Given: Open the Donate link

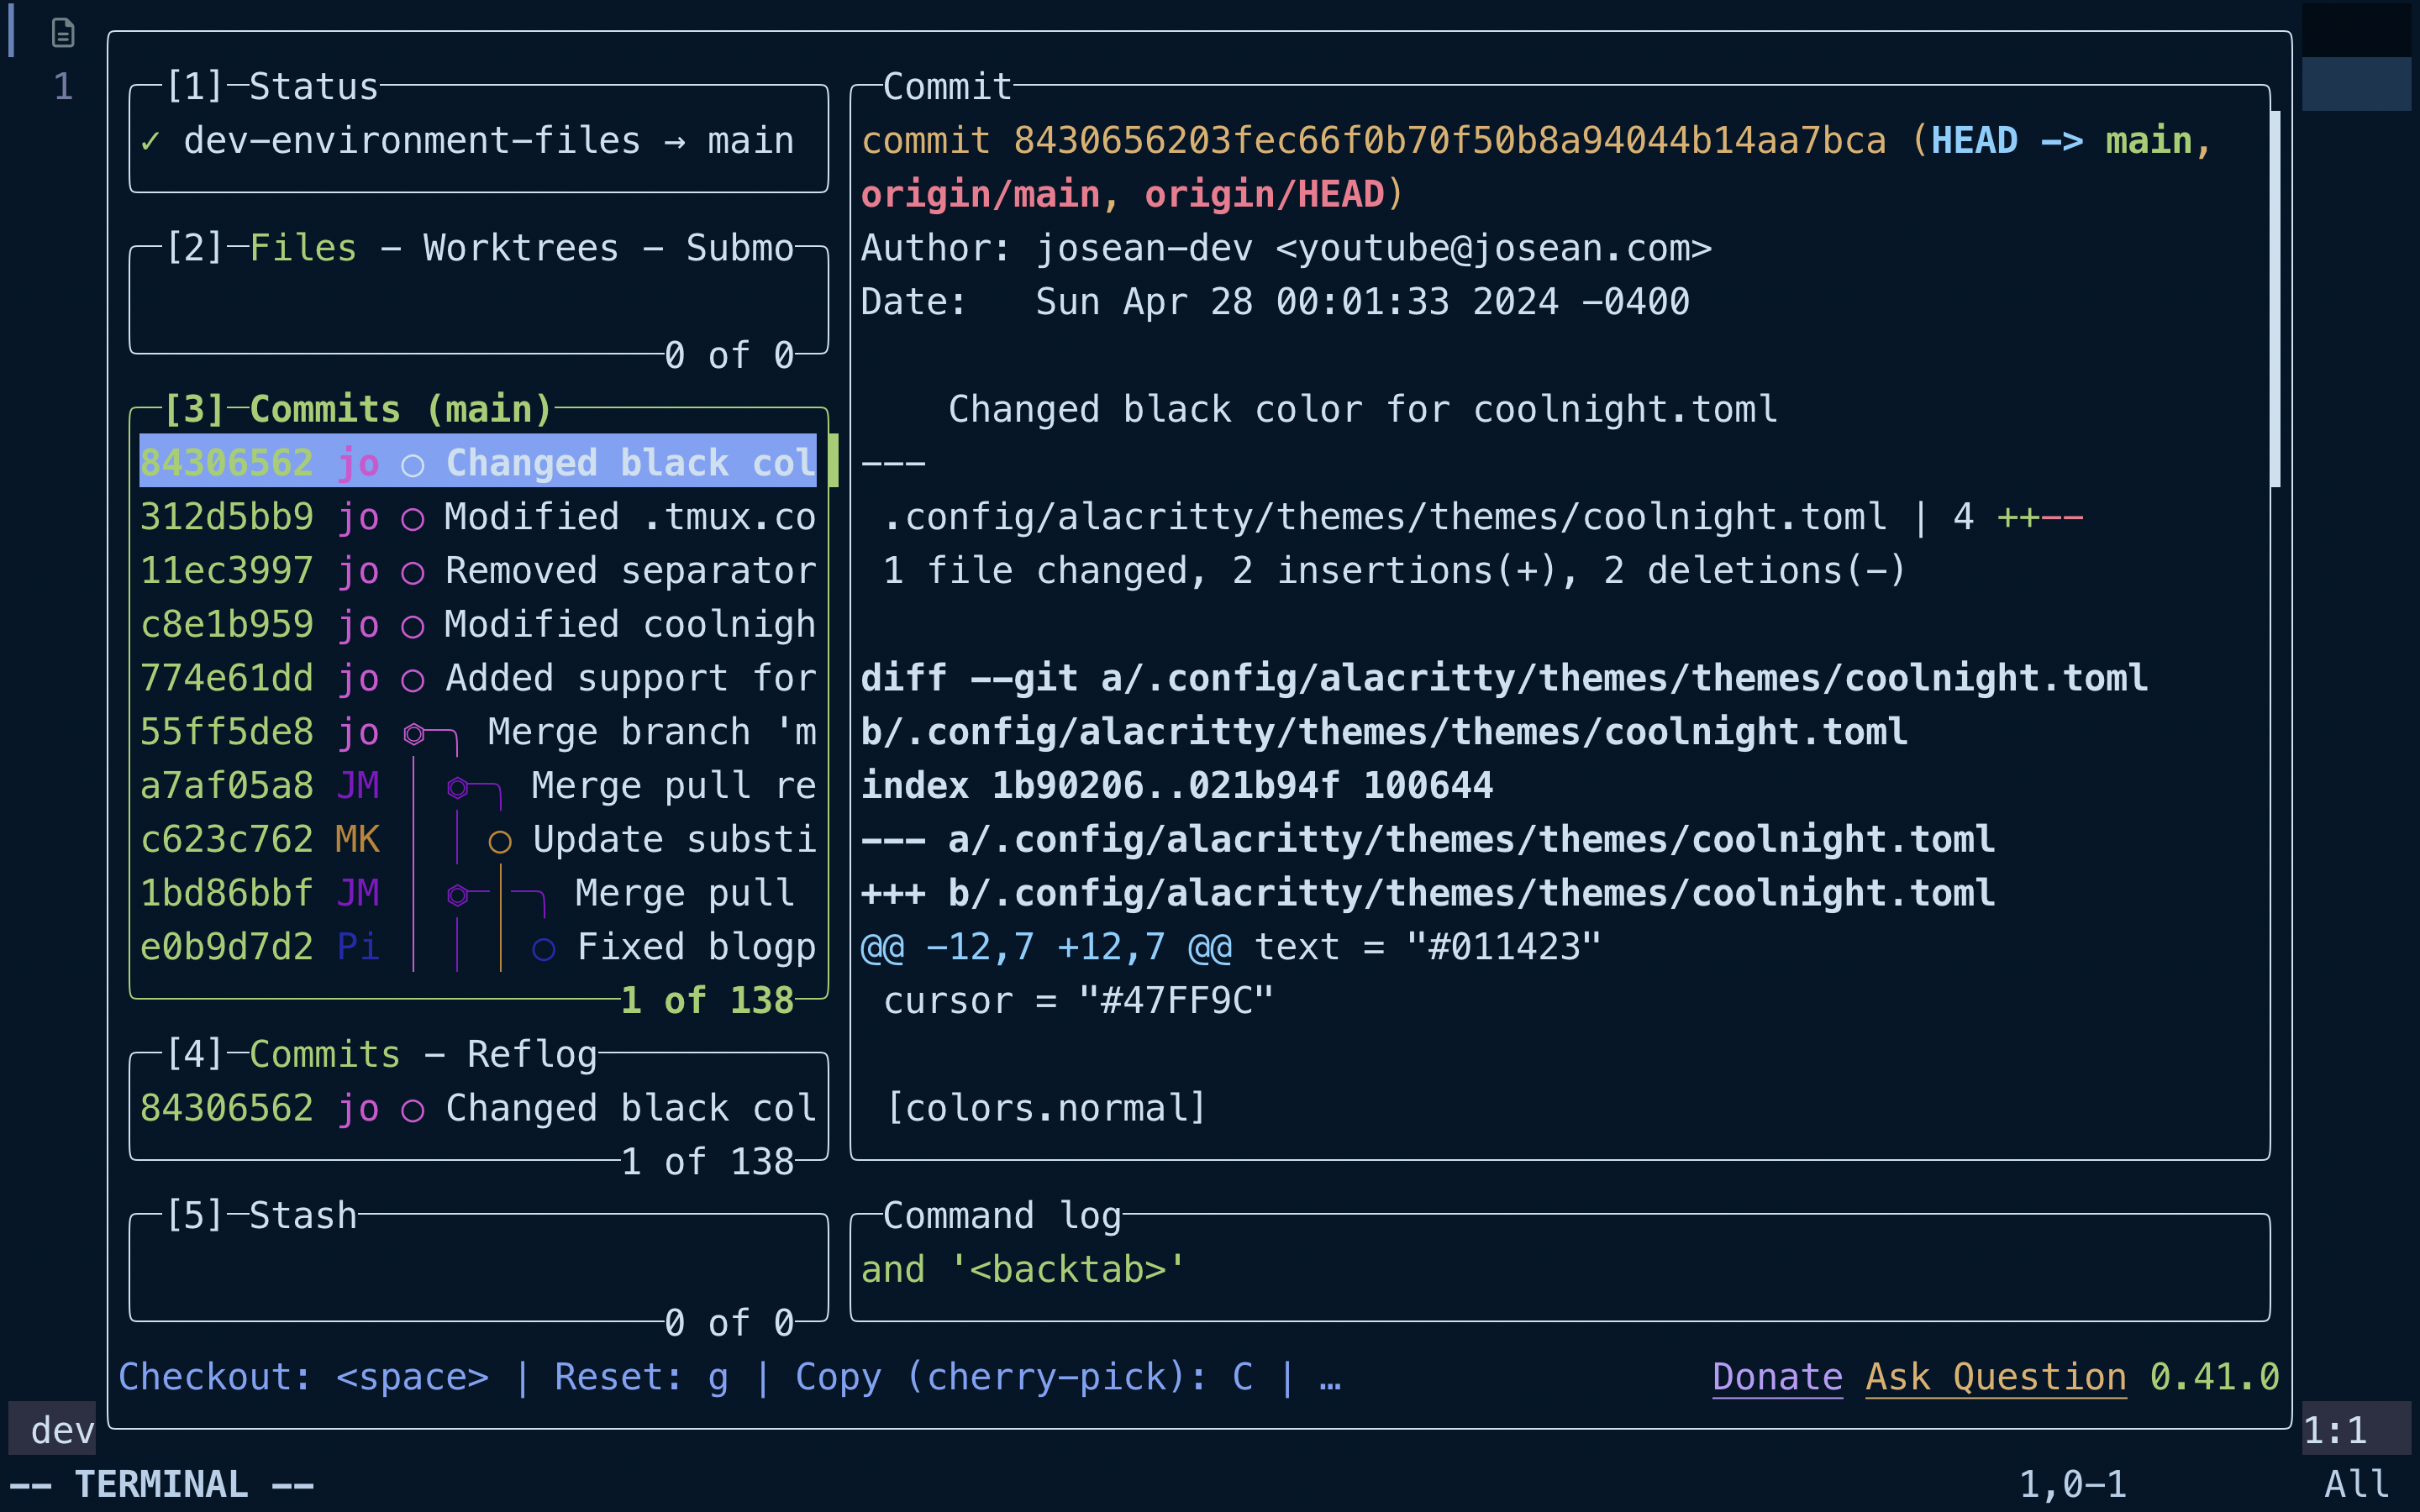Looking at the screenshot, I should (1776, 1376).
